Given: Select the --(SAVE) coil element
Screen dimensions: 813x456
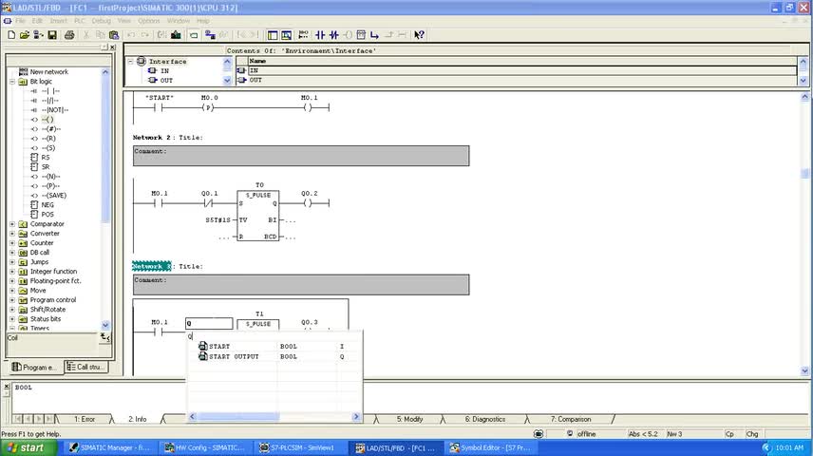Looking at the screenshot, I should [54, 195].
